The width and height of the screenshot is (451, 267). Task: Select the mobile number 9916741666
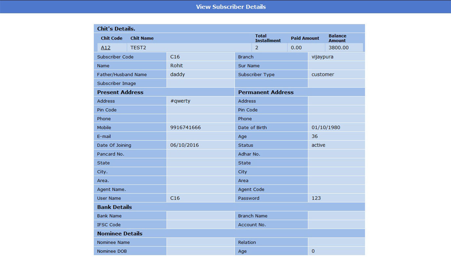pyautogui.click(x=186, y=127)
